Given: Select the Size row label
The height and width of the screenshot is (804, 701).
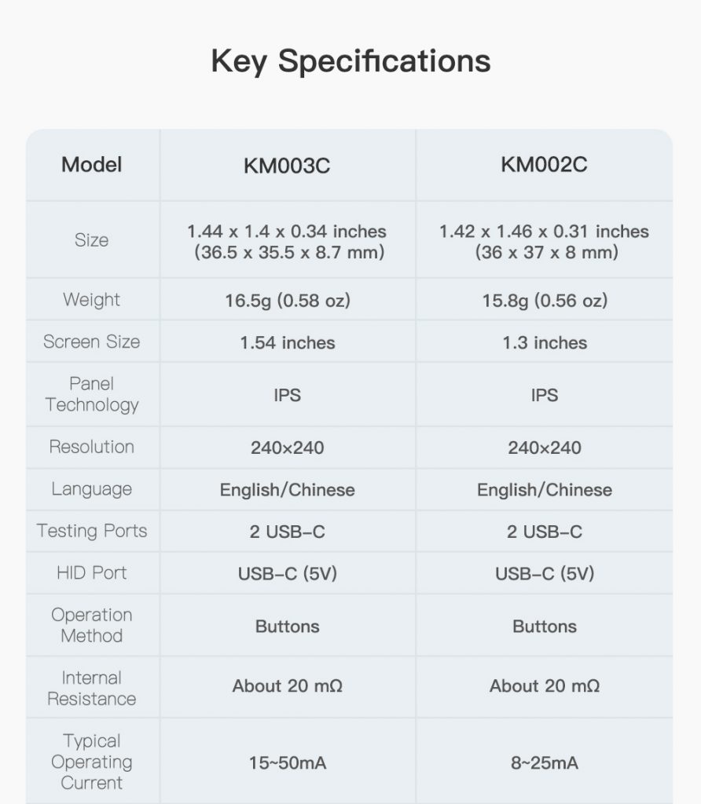Looking at the screenshot, I should [x=92, y=240].
